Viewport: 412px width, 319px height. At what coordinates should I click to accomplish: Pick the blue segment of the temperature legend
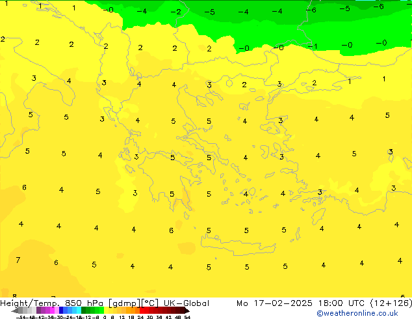[x=64, y=311]
